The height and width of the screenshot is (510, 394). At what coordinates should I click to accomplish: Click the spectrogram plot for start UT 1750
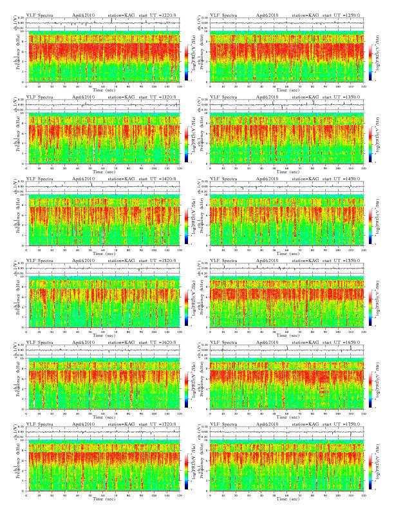(x=287, y=466)
